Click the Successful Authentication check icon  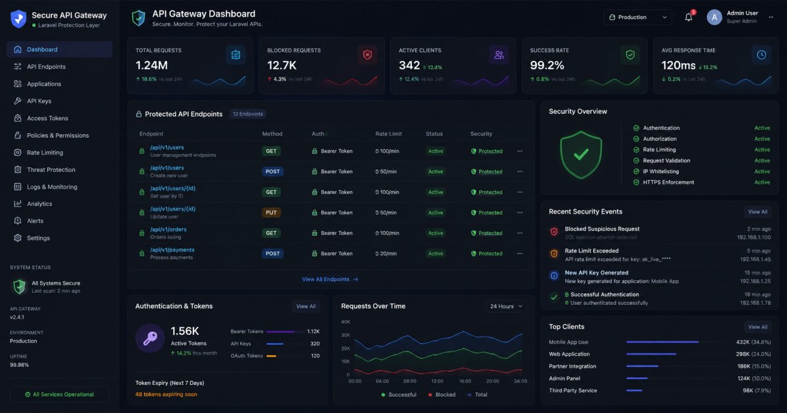point(554,298)
